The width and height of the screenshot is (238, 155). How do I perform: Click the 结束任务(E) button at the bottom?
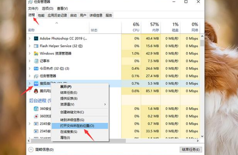click(191, 150)
